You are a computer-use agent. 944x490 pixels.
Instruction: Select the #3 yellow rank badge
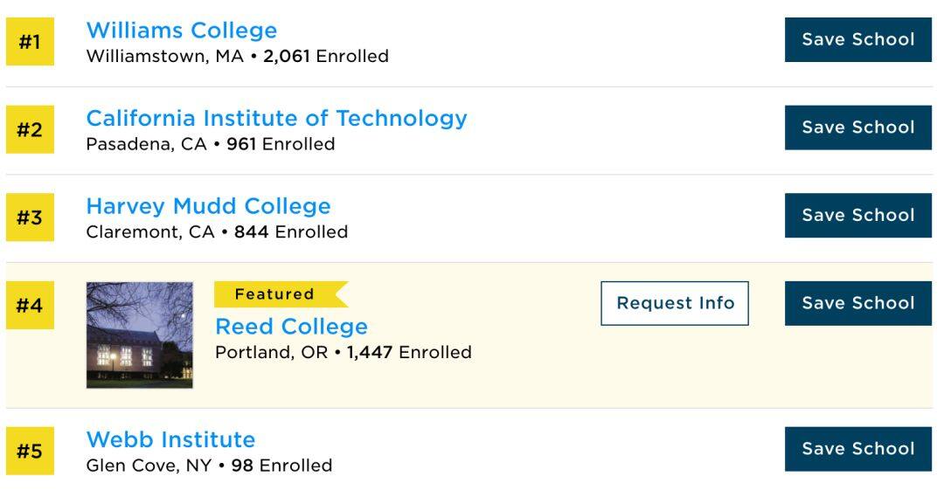click(x=30, y=217)
